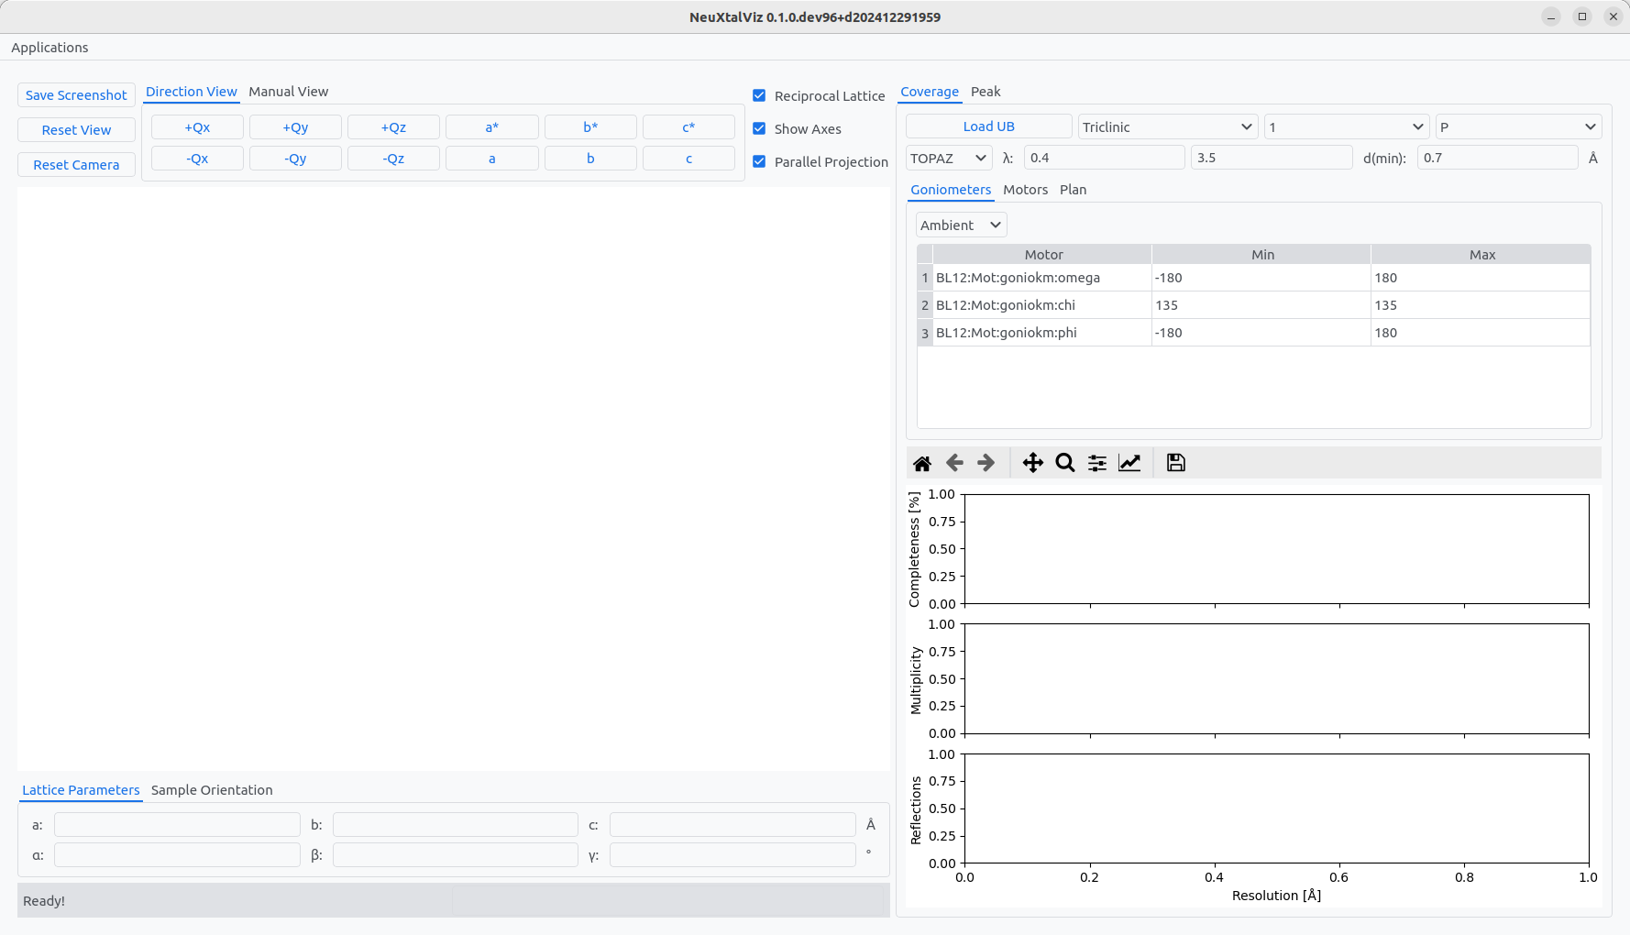Open the Applications menu
Viewport: 1630px width, 935px height.
pyautogui.click(x=50, y=48)
